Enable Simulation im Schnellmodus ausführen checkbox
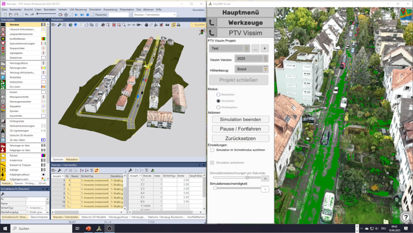413x233 pixels. (212, 150)
